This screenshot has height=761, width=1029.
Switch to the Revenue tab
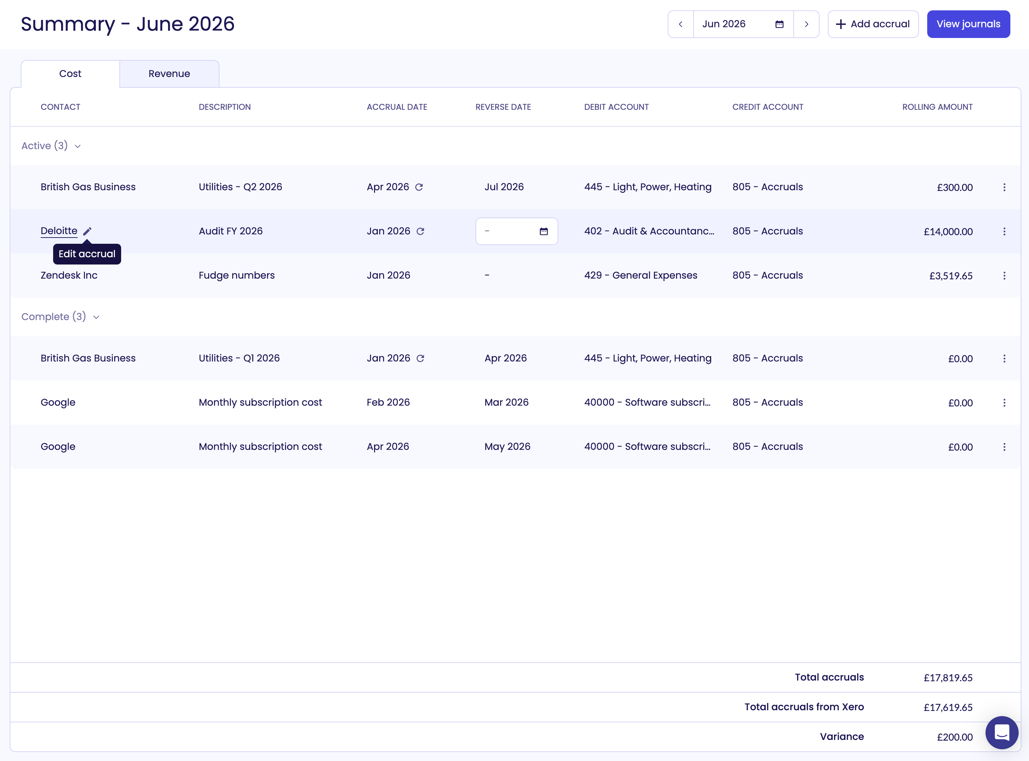click(x=169, y=74)
